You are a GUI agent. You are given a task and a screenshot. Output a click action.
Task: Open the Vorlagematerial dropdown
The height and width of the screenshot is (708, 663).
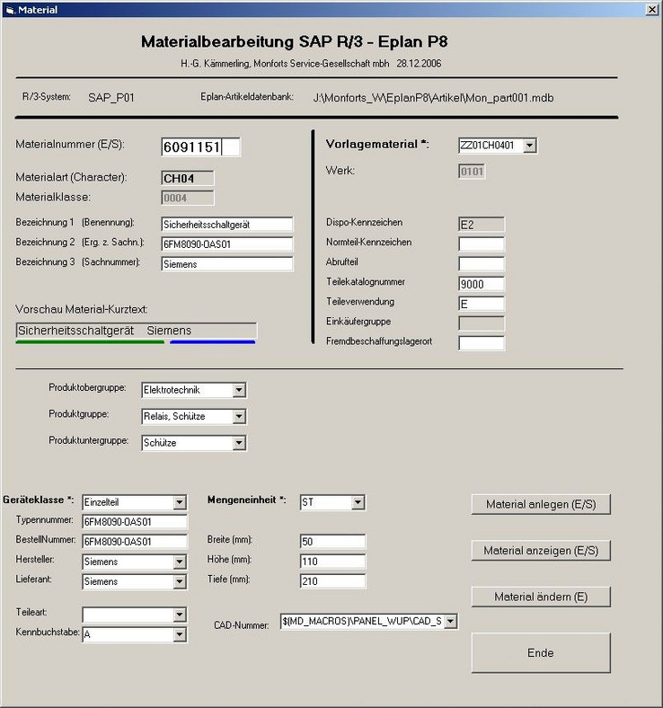click(529, 146)
